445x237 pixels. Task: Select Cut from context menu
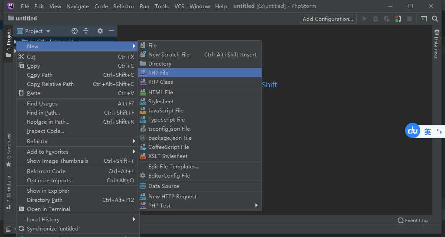coord(77,57)
